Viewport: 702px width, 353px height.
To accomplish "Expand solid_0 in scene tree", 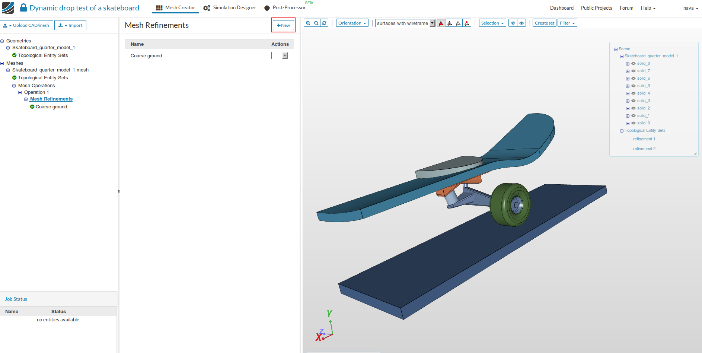I will pos(628,123).
